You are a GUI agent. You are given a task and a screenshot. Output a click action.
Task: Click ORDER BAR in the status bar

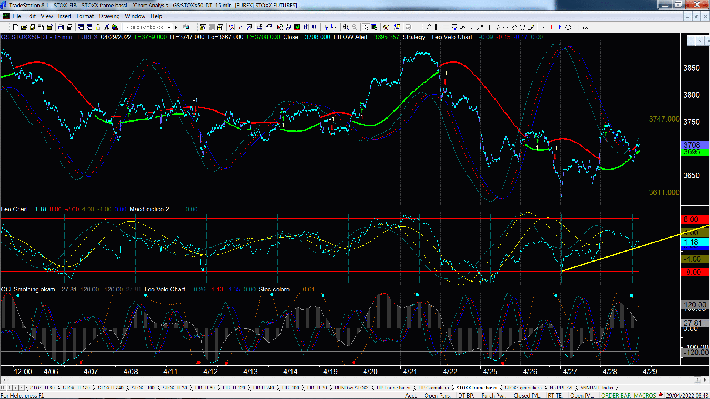[x=616, y=395]
